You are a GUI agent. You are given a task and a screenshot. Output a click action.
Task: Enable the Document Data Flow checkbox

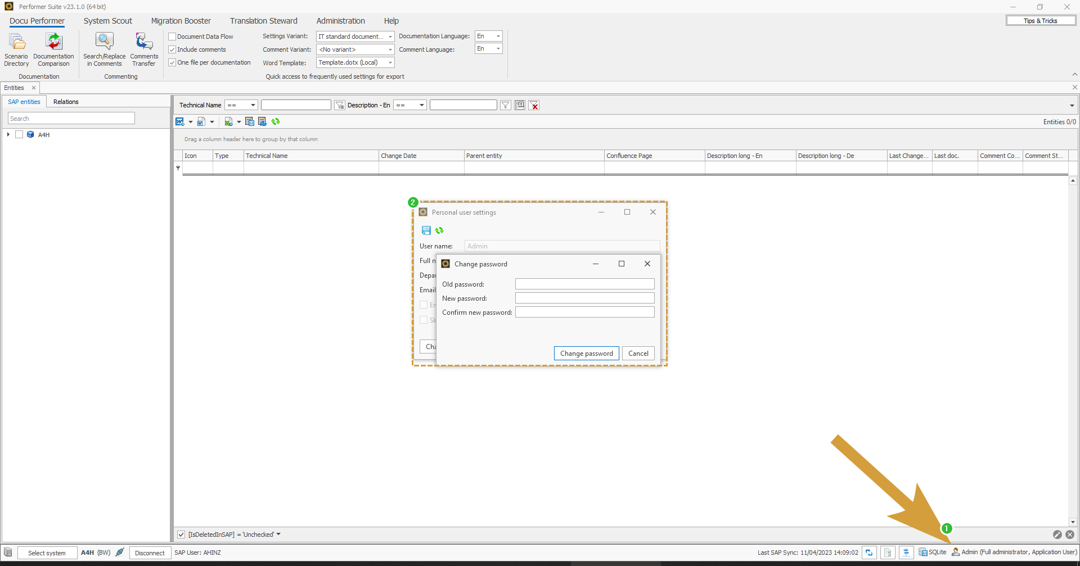click(x=173, y=37)
